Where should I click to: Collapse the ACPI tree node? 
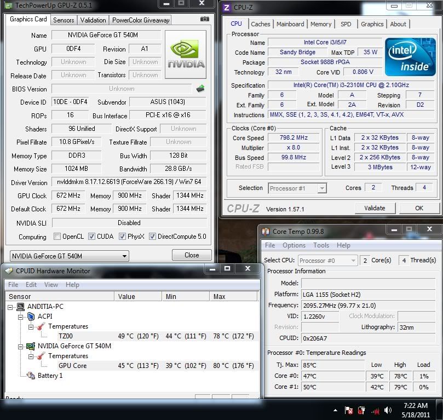click(21, 317)
